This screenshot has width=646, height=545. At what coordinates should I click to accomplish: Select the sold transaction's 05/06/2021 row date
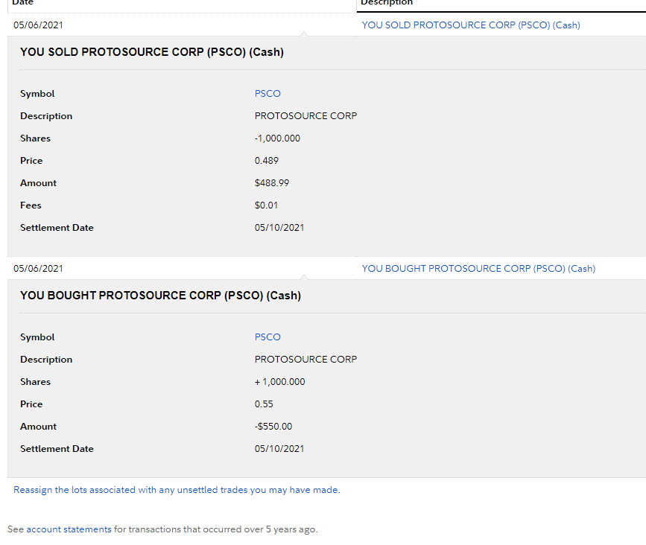tap(38, 25)
